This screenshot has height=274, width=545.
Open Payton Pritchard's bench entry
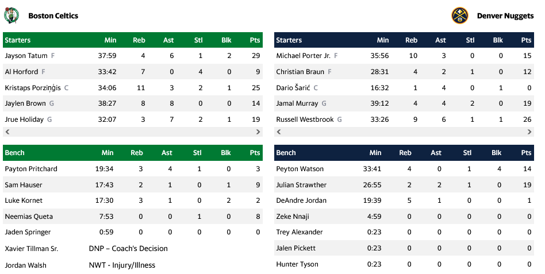(x=31, y=169)
